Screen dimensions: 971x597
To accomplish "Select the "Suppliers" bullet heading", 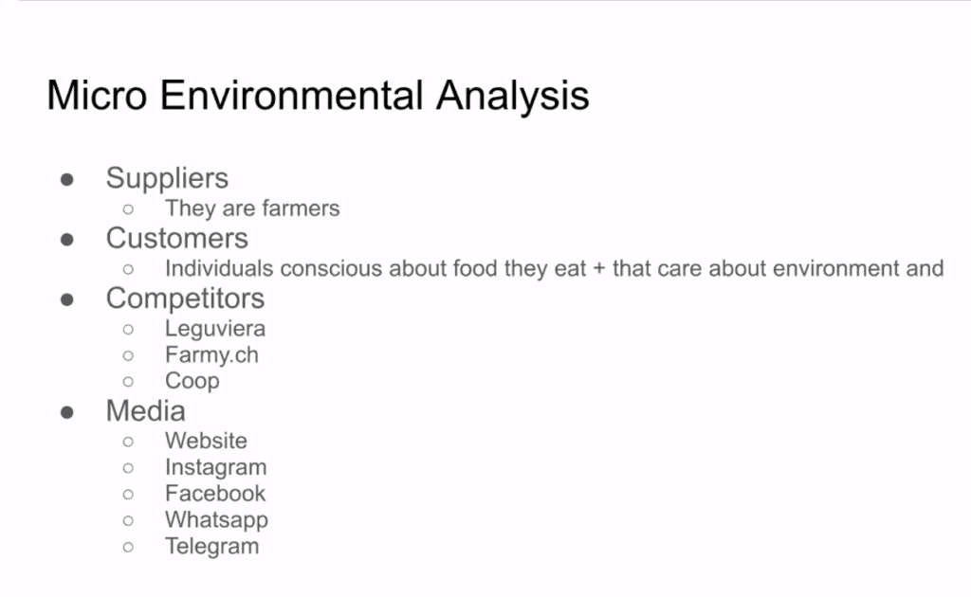I will tap(167, 178).
